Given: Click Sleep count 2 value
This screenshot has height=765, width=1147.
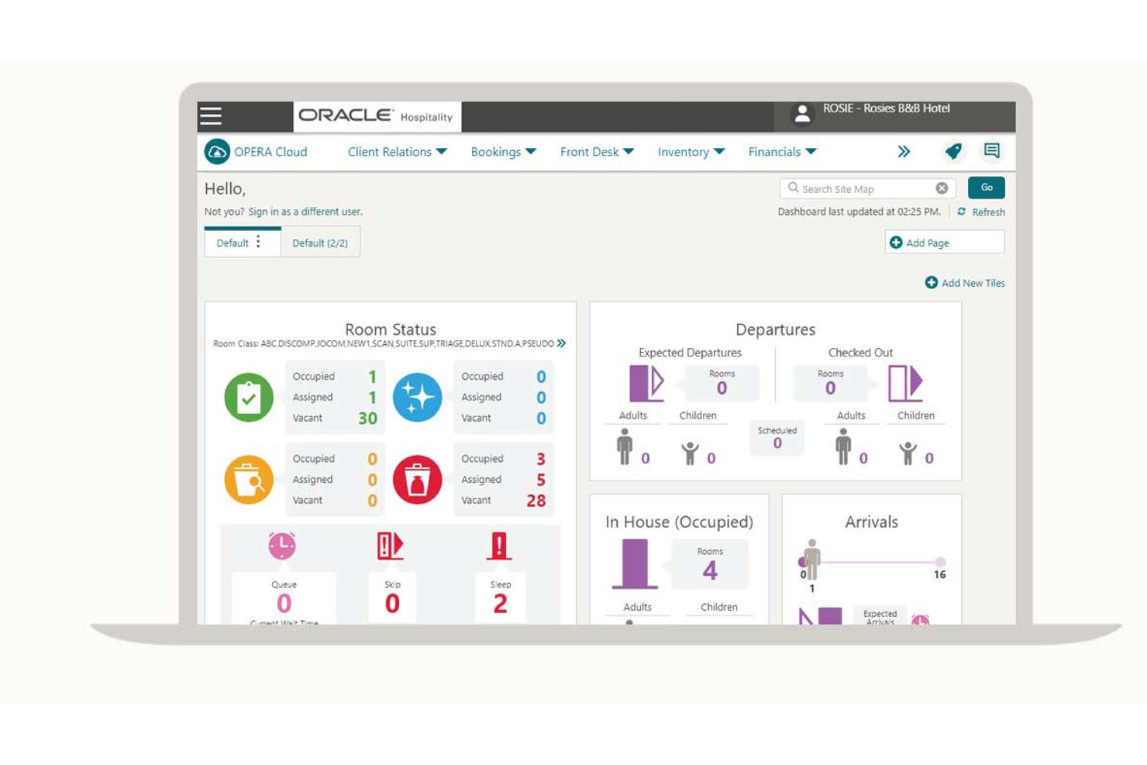Looking at the screenshot, I should click(x=500, y=603).
